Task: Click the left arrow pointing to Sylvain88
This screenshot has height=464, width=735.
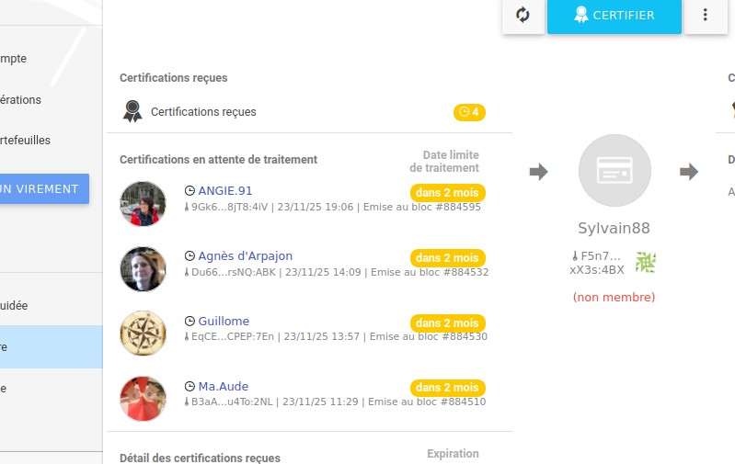Action: click(539, 172)
